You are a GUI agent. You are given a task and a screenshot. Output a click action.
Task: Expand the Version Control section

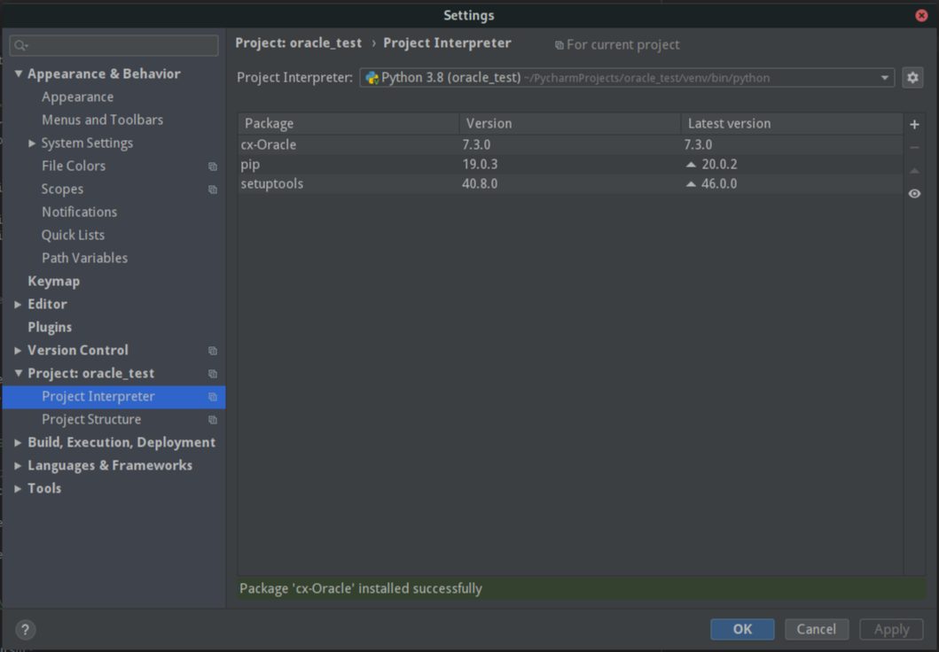click(18, 351)
